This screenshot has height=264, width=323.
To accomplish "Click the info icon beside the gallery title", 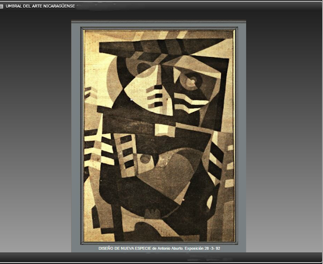I will point(2,7).
